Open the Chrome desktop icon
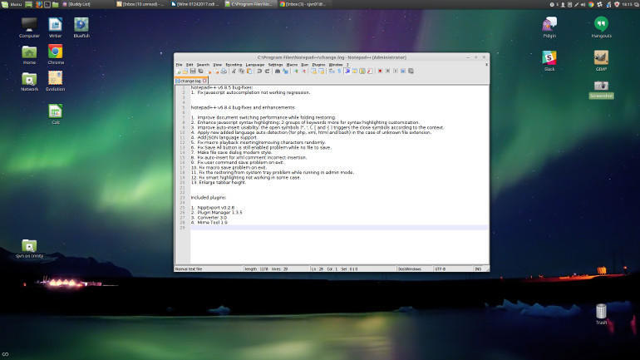Screen dimensions: 640x360 point(55,55)
